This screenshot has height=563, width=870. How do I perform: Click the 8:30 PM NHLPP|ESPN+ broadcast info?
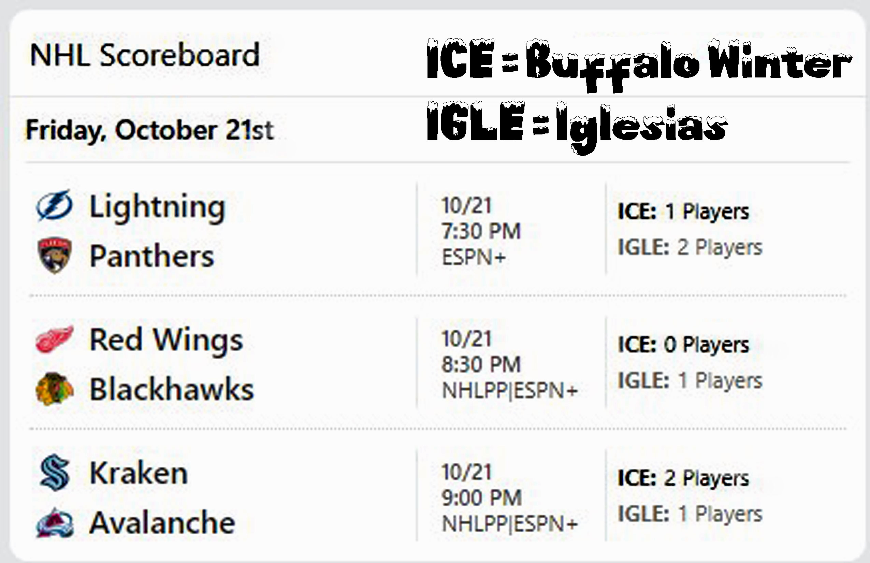(x=510, y=390)
